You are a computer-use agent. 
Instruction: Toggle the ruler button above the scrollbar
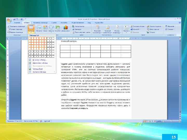click(180, 38)
